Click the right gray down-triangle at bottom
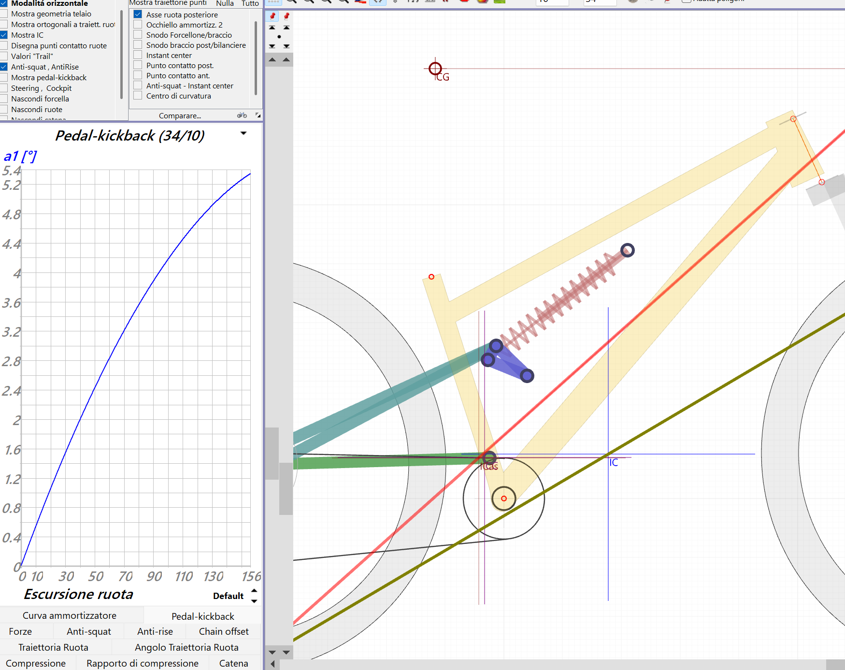Image resolution: width=845 pixels, height=670 pixels. click(x=286, y=652)
